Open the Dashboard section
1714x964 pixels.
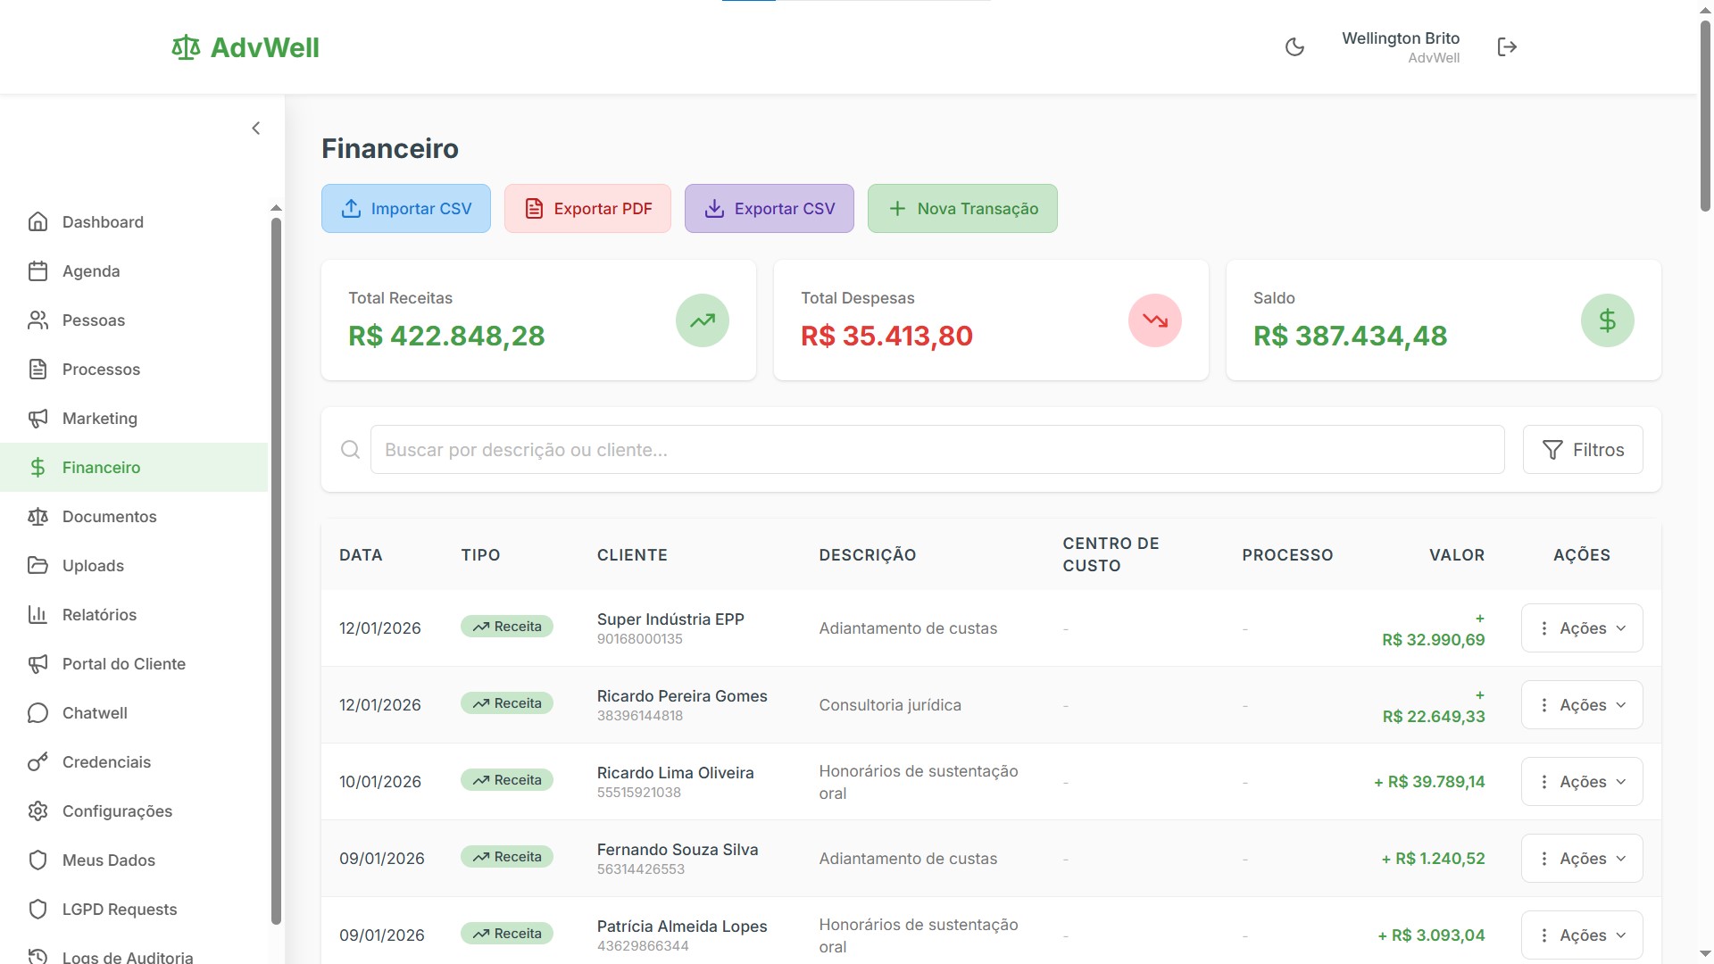point(103,221)
